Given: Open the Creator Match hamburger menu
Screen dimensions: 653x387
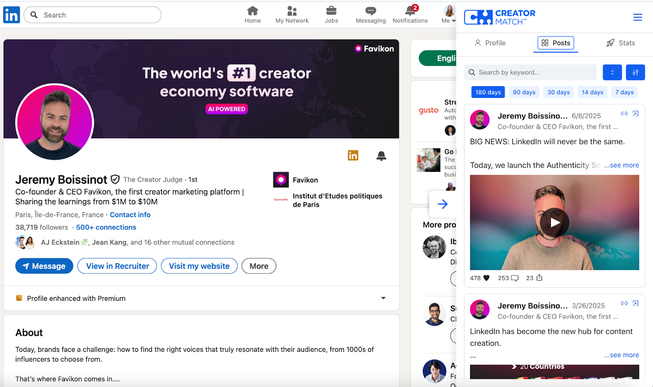Looking at the screenshot, I should (637, 17).
